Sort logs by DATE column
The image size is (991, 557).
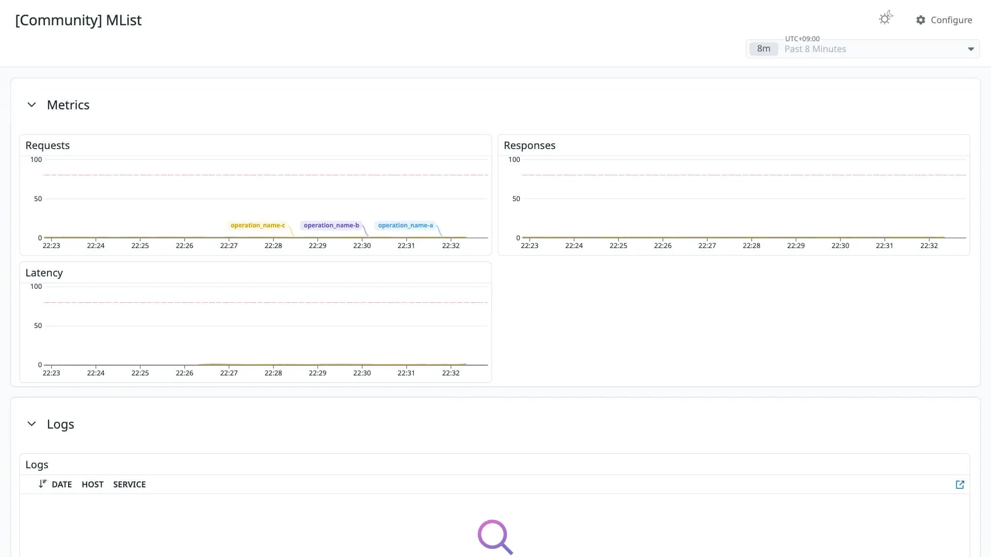(62, 484)
